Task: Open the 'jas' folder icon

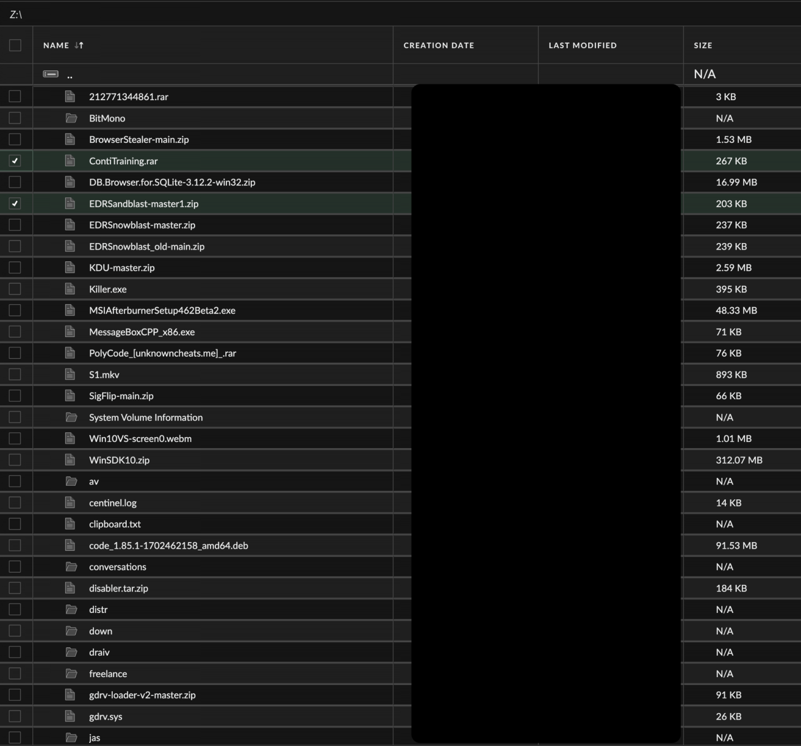Action: (71, 737)
